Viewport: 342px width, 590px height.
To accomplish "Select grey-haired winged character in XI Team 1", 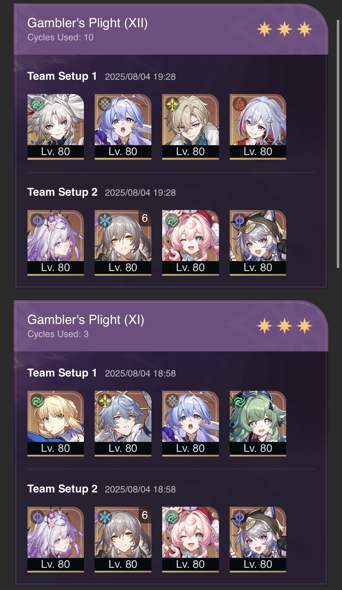I will coord(123,423).
